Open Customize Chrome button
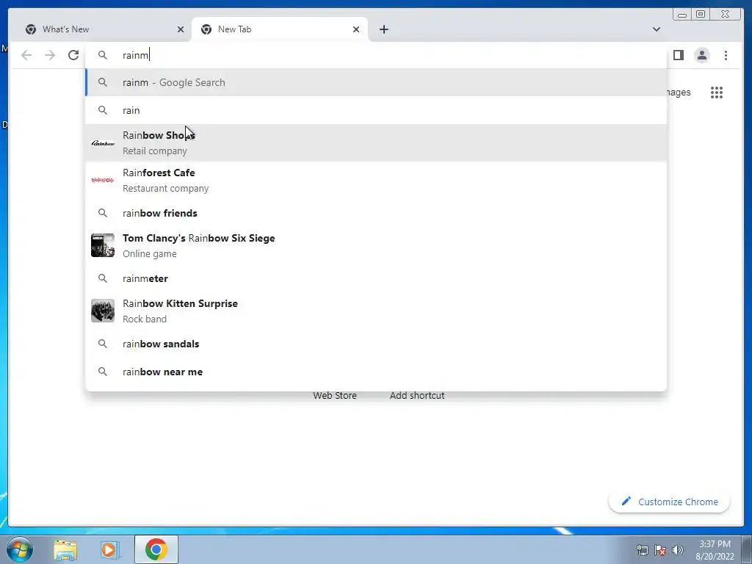The width and height of the screenshot is (752, 564). (669, 502)
